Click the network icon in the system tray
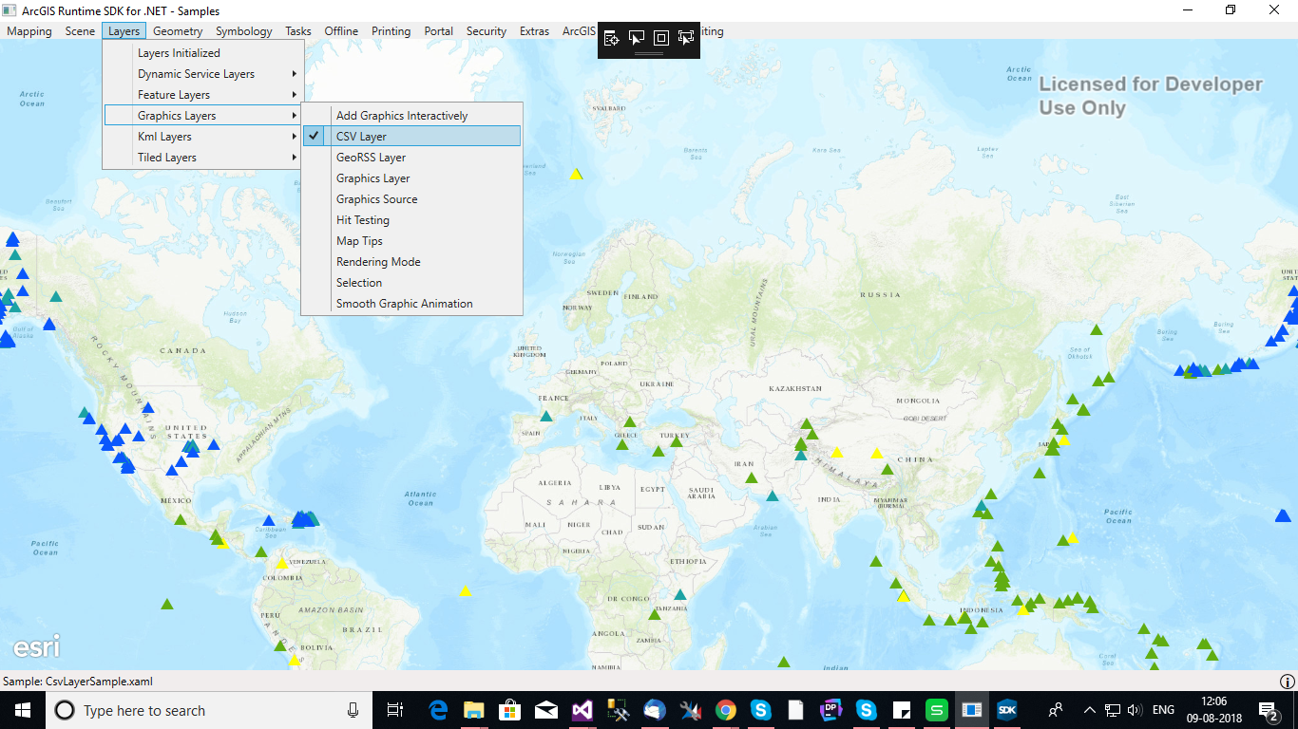1298x729 pixels. (x=1113, y=710)
